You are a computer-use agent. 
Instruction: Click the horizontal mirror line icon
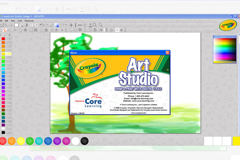click(x=80, y=25)
